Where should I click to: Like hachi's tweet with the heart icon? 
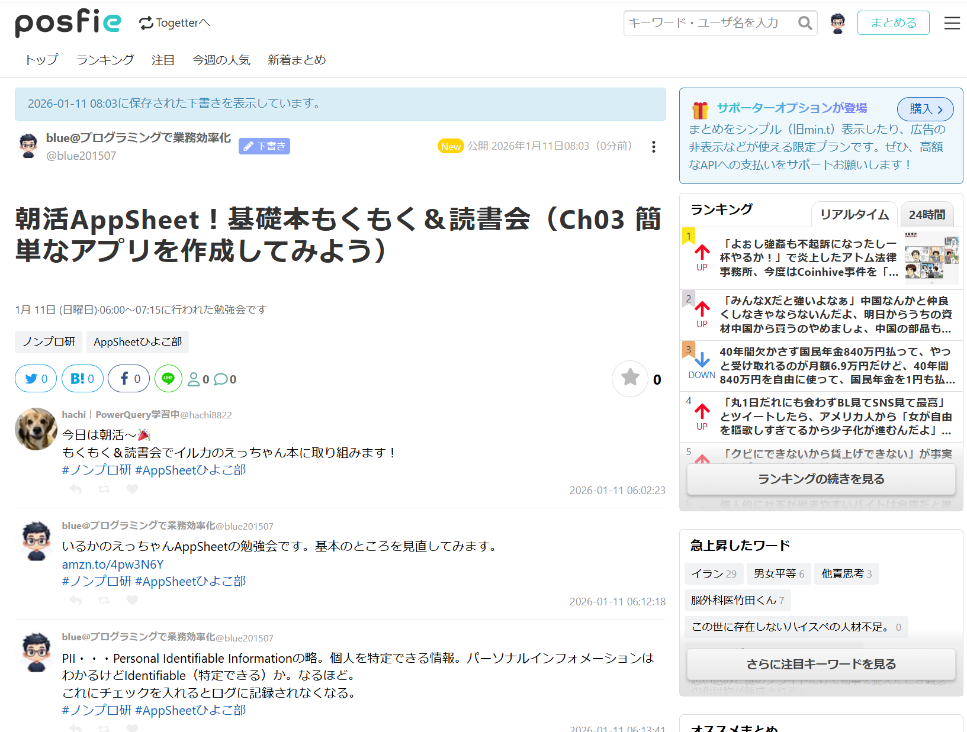click(x=133, y=489)
